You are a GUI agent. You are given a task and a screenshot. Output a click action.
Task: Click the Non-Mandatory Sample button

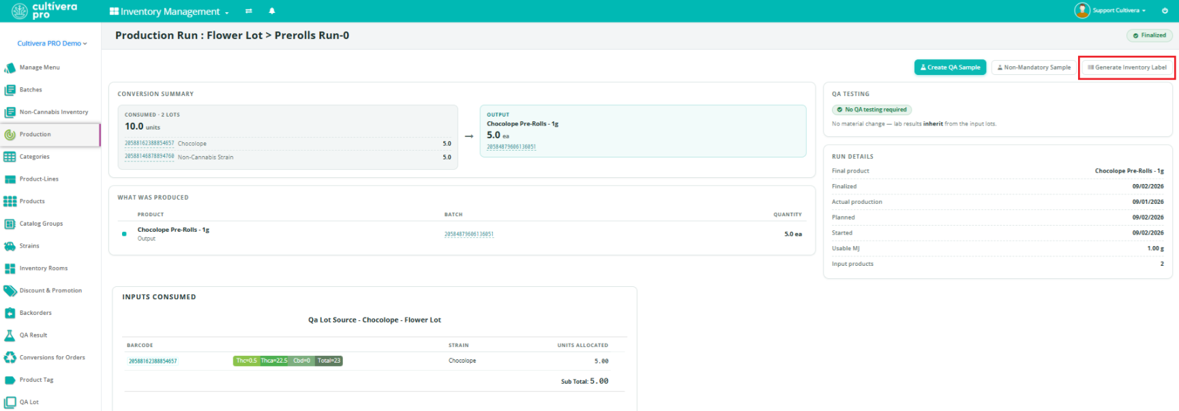(x=1034, y=67)
